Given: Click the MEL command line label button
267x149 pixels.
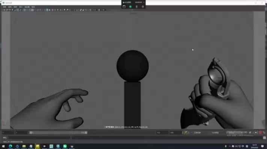Looking at the screenshot, I should pos(5,138).
